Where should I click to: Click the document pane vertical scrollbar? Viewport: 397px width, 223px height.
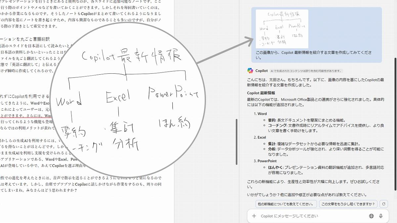236,142
